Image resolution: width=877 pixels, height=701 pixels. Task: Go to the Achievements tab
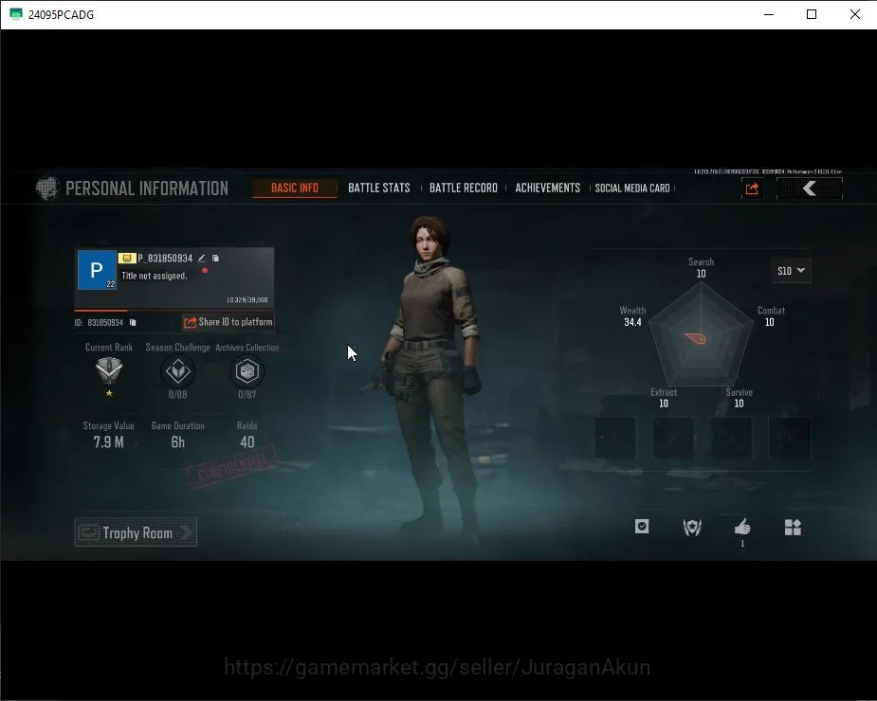point(548,188)
